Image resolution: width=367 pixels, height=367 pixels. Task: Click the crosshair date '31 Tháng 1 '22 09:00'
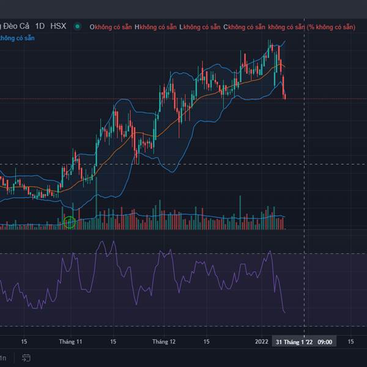click(x=304, y=342)
